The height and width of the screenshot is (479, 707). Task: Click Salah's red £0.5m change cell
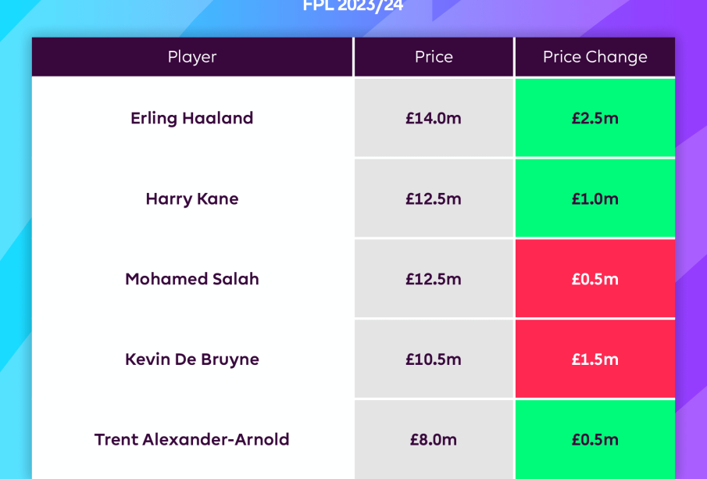coord(595,279)
